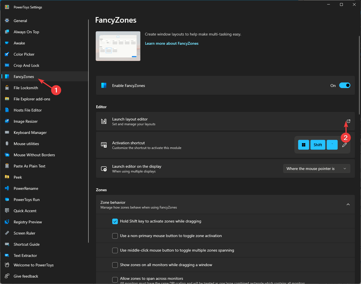Click the launch layout editor open icon
Image resolution: width=361 pixels, height=284 pixels.
coord(348,121)
